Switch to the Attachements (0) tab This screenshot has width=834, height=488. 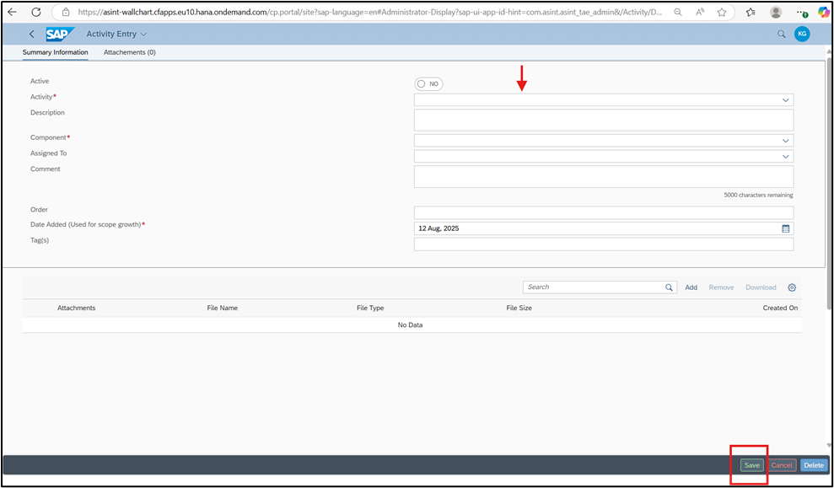click(130, 52)
